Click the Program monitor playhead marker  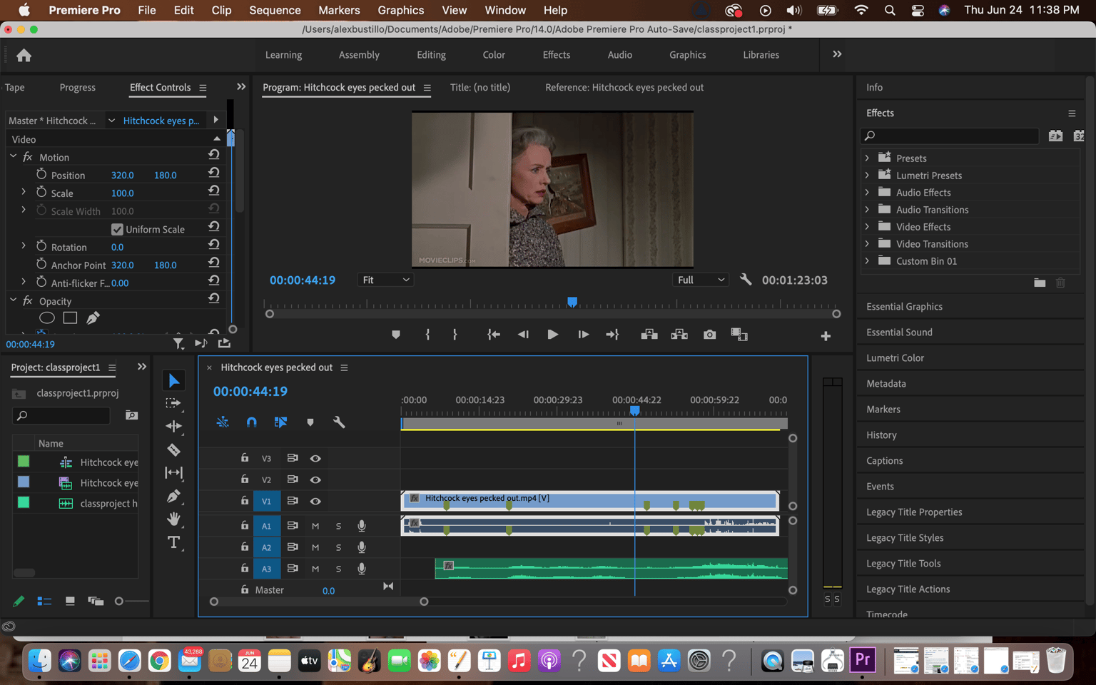click(x=572, y=302)
